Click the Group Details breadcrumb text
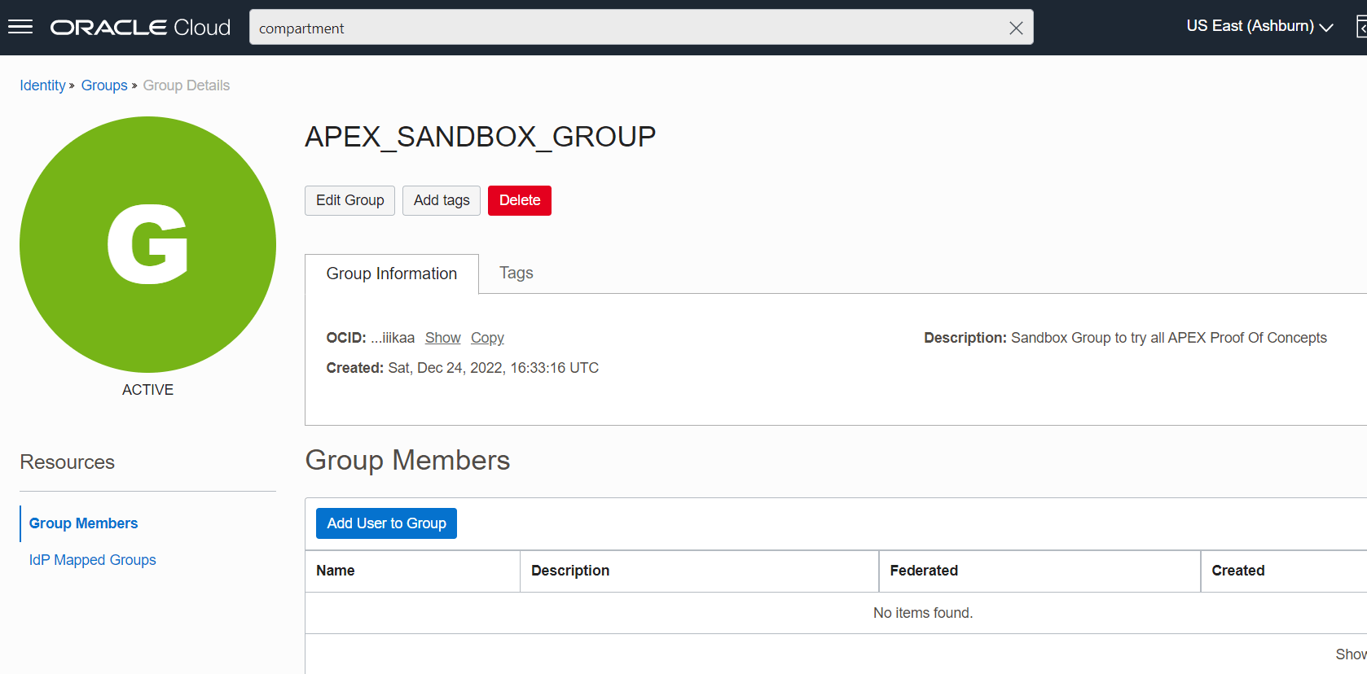Viewport: 1367px width, 674px height. [x=187, y=85]
